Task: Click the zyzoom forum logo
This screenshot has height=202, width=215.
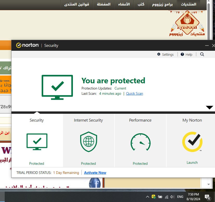Action: [x=187, y=23]
